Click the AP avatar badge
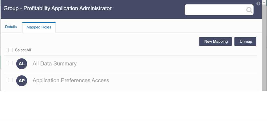 click(x=22, y=81)
